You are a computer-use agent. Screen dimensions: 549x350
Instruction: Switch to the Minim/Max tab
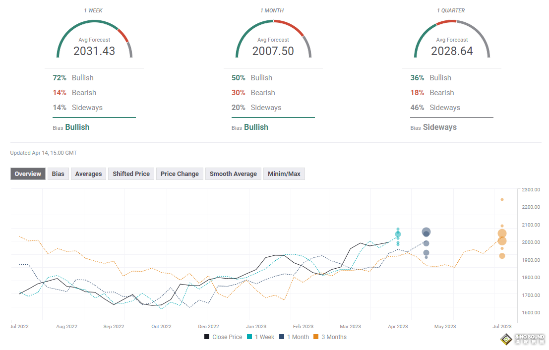(x=284, y=174)
